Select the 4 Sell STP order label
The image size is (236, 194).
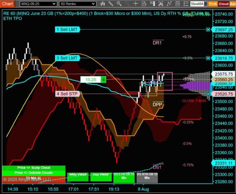click(x=67, y=94)
